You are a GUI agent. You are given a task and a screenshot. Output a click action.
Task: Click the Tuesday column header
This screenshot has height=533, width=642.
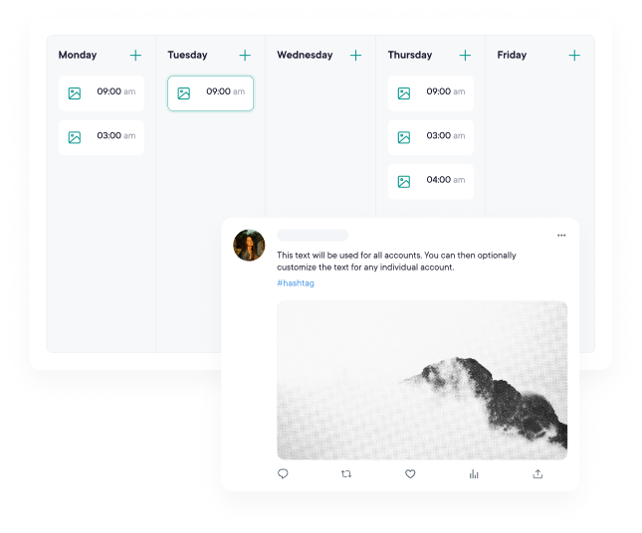tap(187, 55)
